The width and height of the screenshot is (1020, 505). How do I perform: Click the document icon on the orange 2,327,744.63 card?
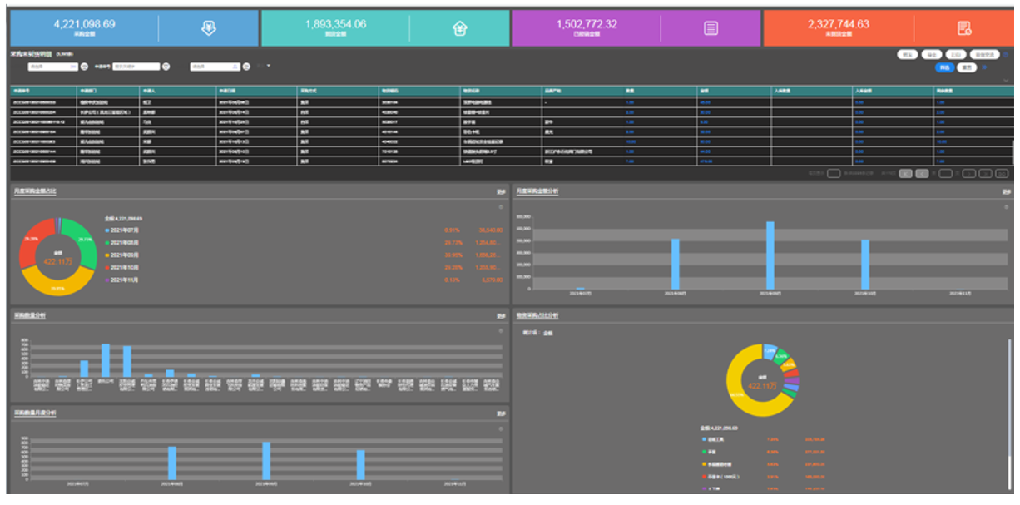coord(964,28)
